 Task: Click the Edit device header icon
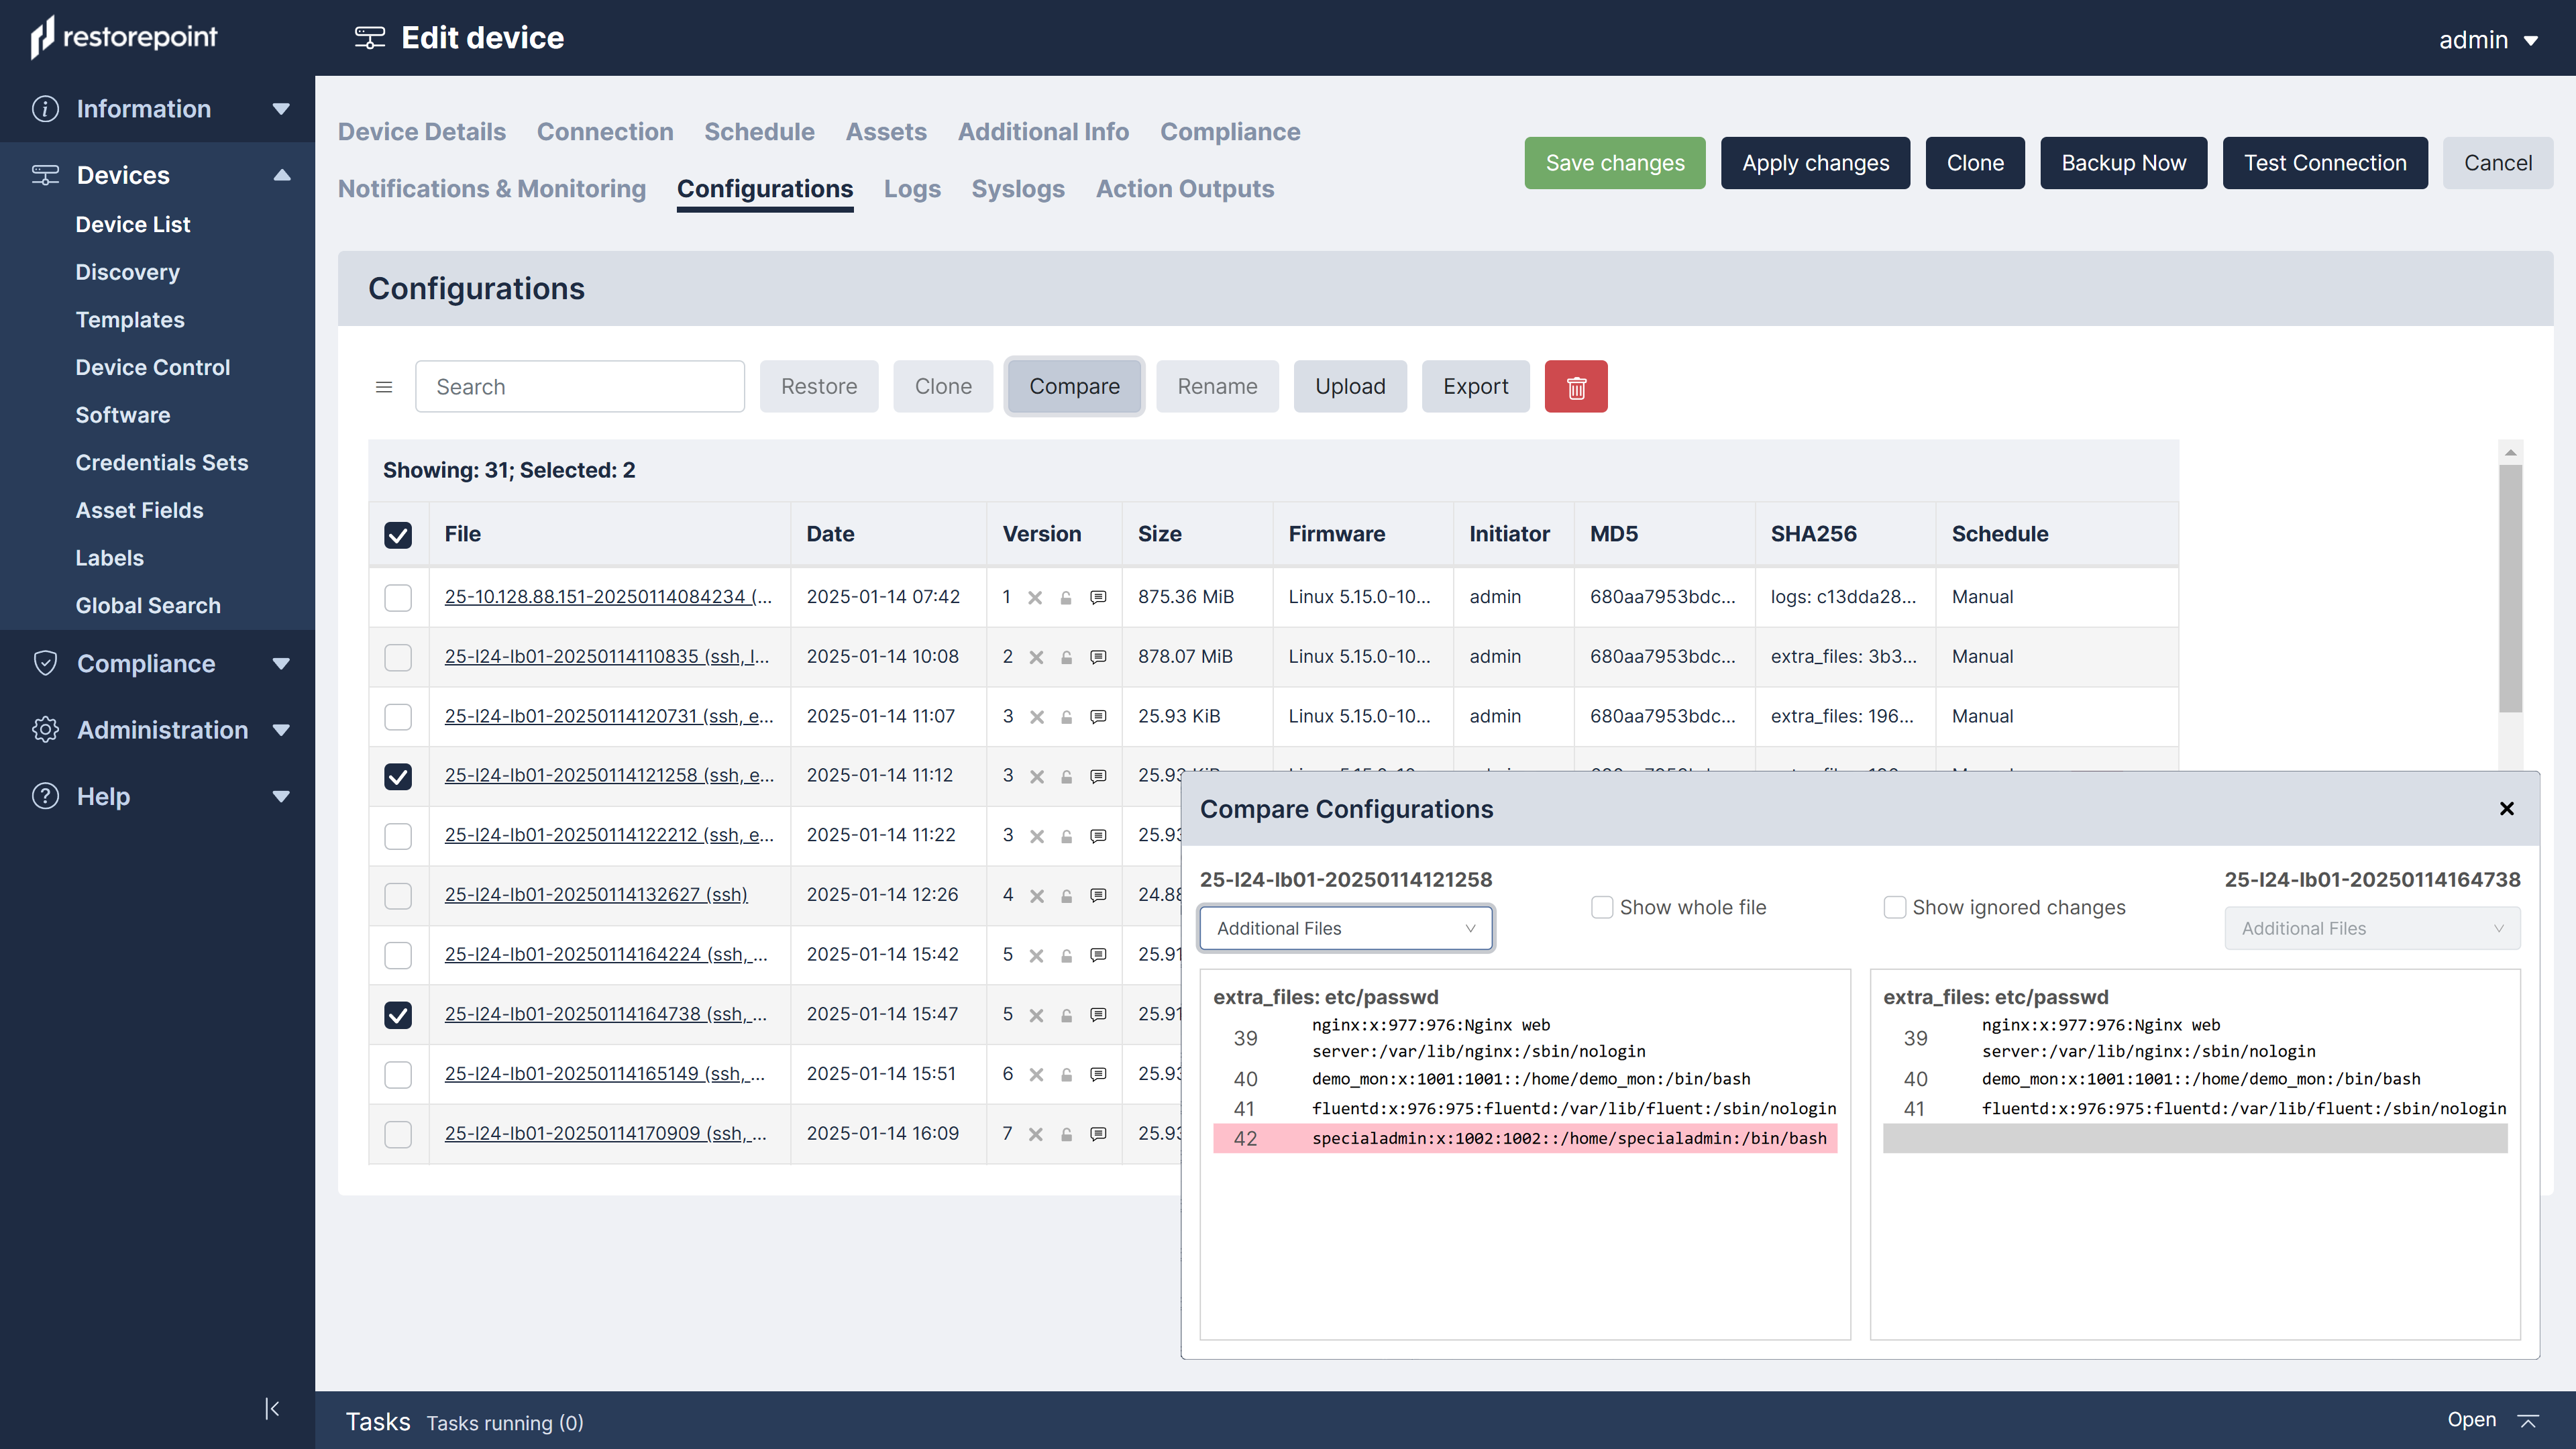point(369,38)
